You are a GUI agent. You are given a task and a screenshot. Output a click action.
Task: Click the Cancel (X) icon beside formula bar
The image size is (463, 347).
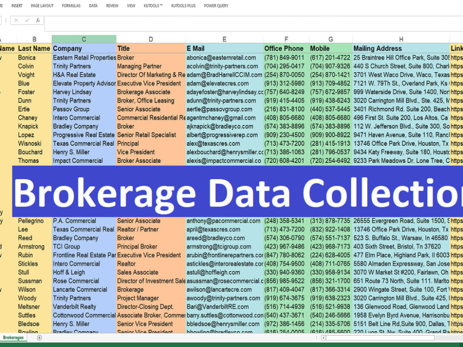[x=15, y=20]
